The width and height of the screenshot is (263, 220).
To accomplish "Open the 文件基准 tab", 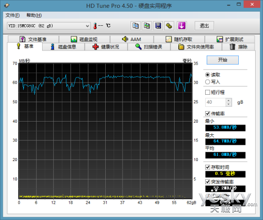I will (x=33, y=39).
